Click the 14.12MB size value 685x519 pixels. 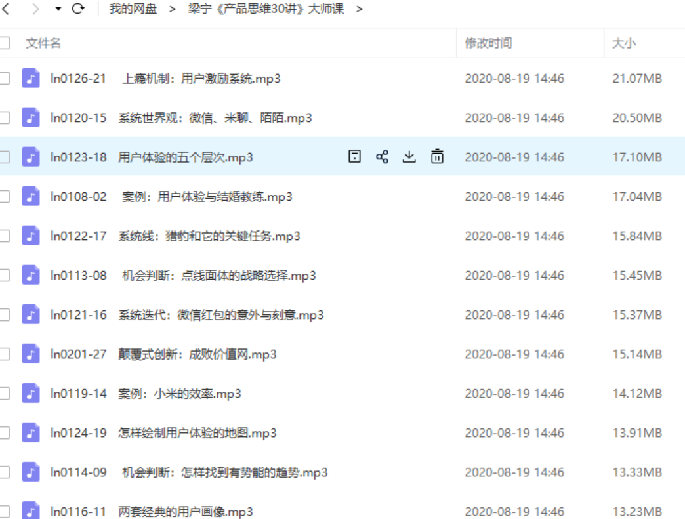(637, 394)
